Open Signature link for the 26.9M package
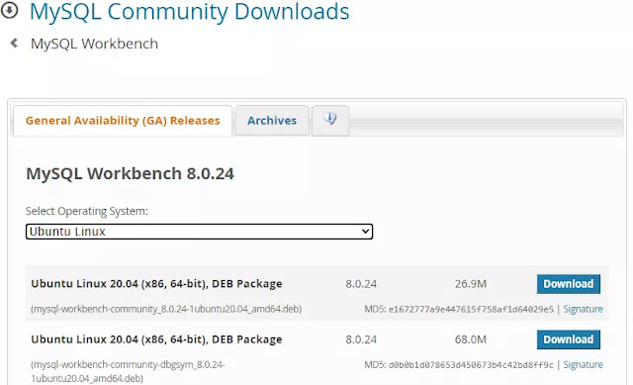 (x=583, y=309)
